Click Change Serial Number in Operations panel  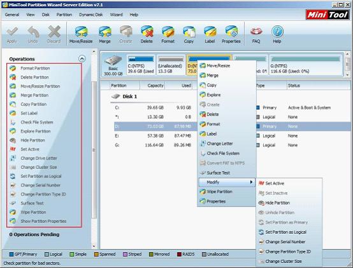click(41, 185)
